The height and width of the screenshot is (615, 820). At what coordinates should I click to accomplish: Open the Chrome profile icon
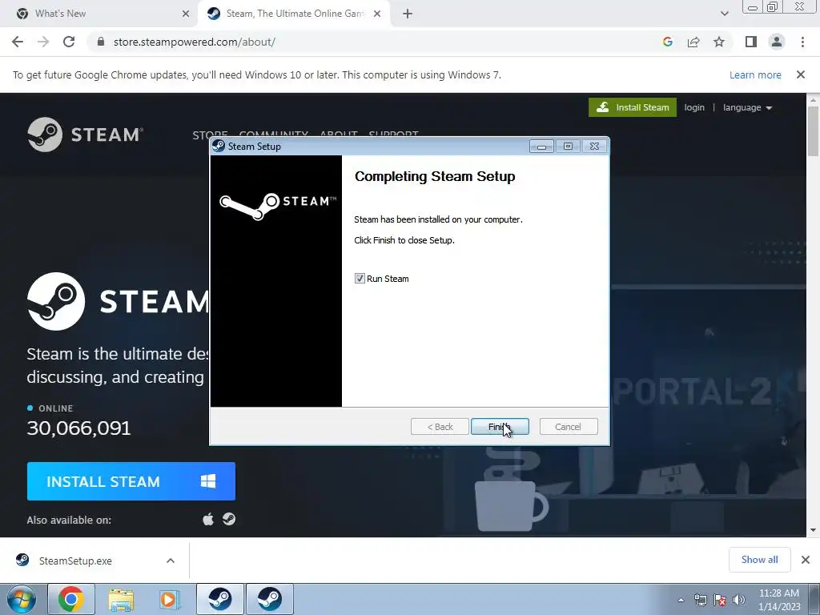(777, 42)
